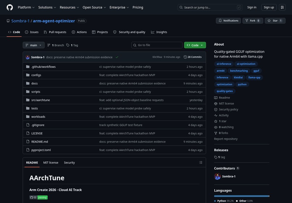Open the top-right appearance settings icon
Screen dimensions: 292x203
(x=282, y=8)
